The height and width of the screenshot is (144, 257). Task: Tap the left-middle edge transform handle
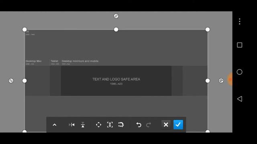(24, 81)
